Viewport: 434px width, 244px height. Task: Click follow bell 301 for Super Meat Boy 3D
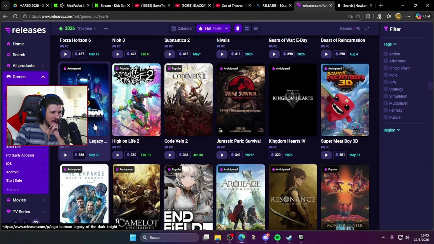tap(340, 155)
